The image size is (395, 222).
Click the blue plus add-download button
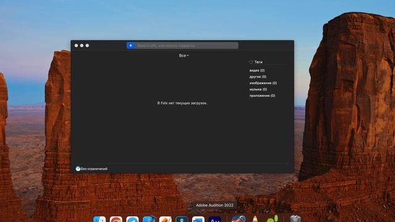(x=131, y=46)
